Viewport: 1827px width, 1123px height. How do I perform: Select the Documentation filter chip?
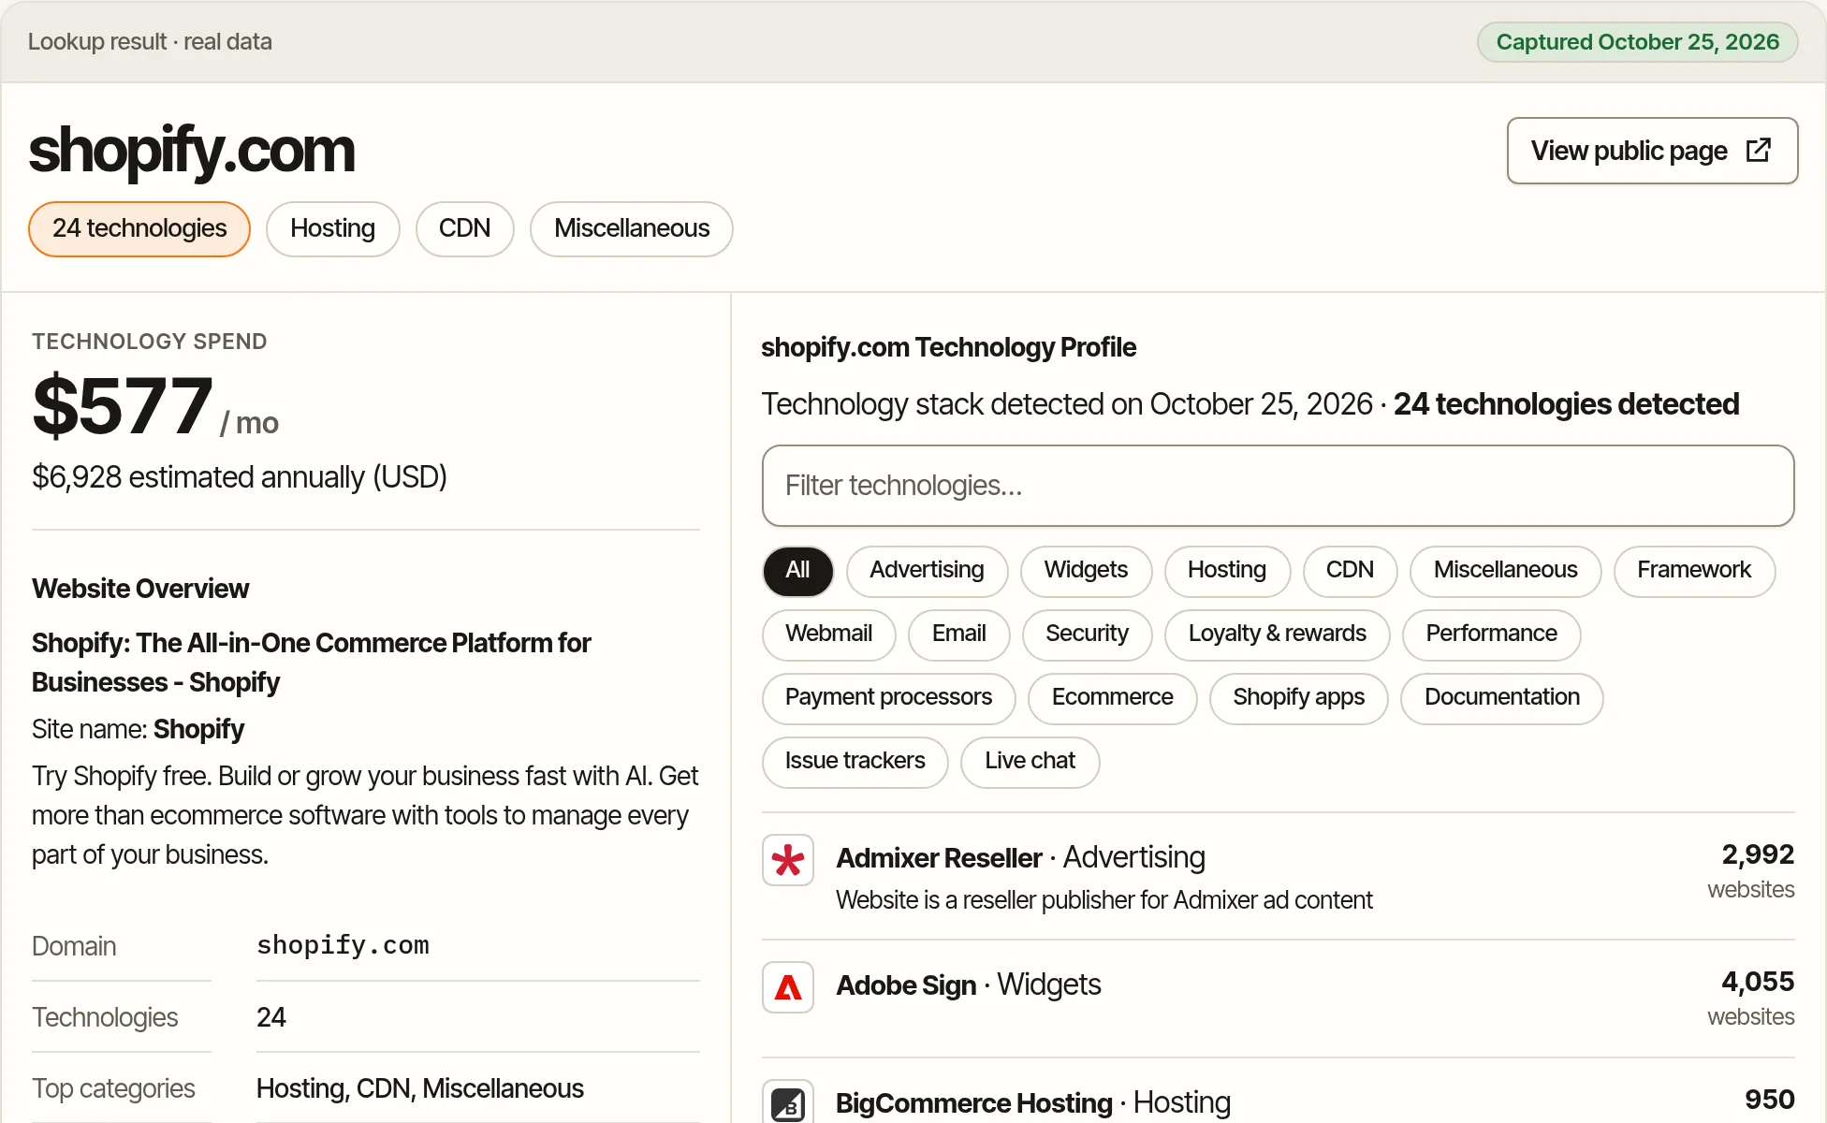[x=1501, y=698]
